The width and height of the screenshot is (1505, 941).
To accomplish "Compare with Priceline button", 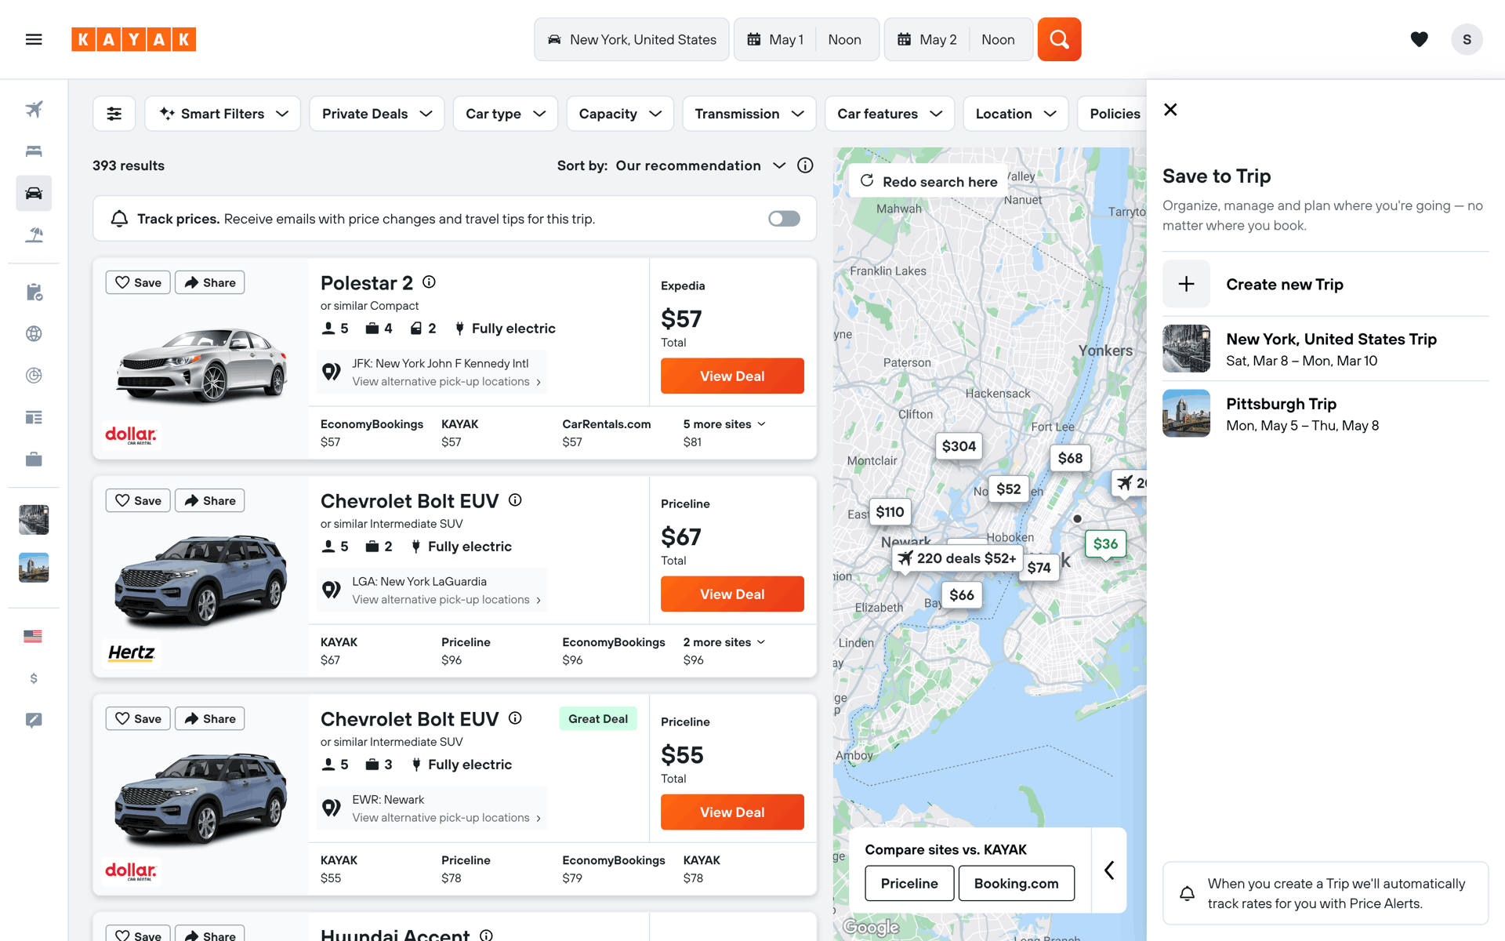I will 909,883.
